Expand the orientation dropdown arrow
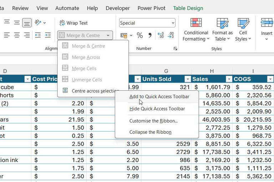 pyautogui.click(x=45, y=23)
